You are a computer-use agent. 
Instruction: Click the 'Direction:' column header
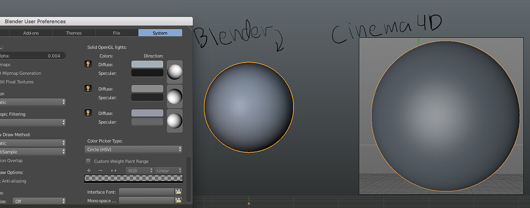tap(153, 56)
